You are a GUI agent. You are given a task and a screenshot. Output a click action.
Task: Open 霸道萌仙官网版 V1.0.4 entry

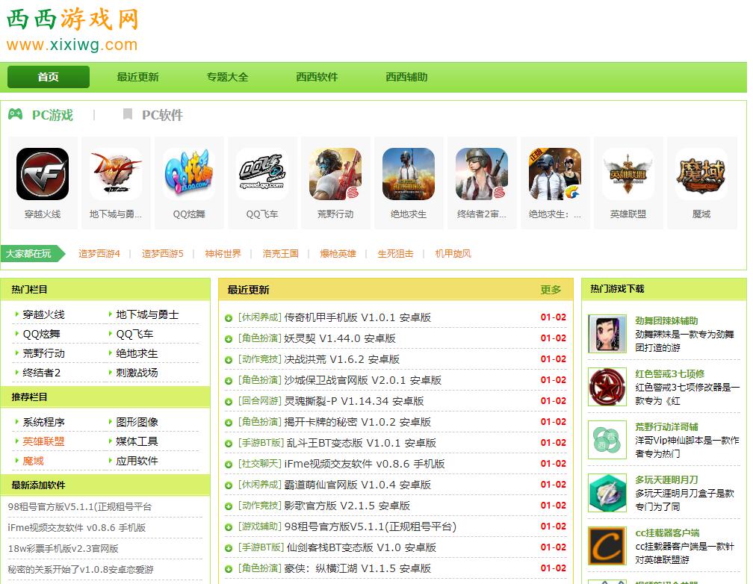point(357,485)
